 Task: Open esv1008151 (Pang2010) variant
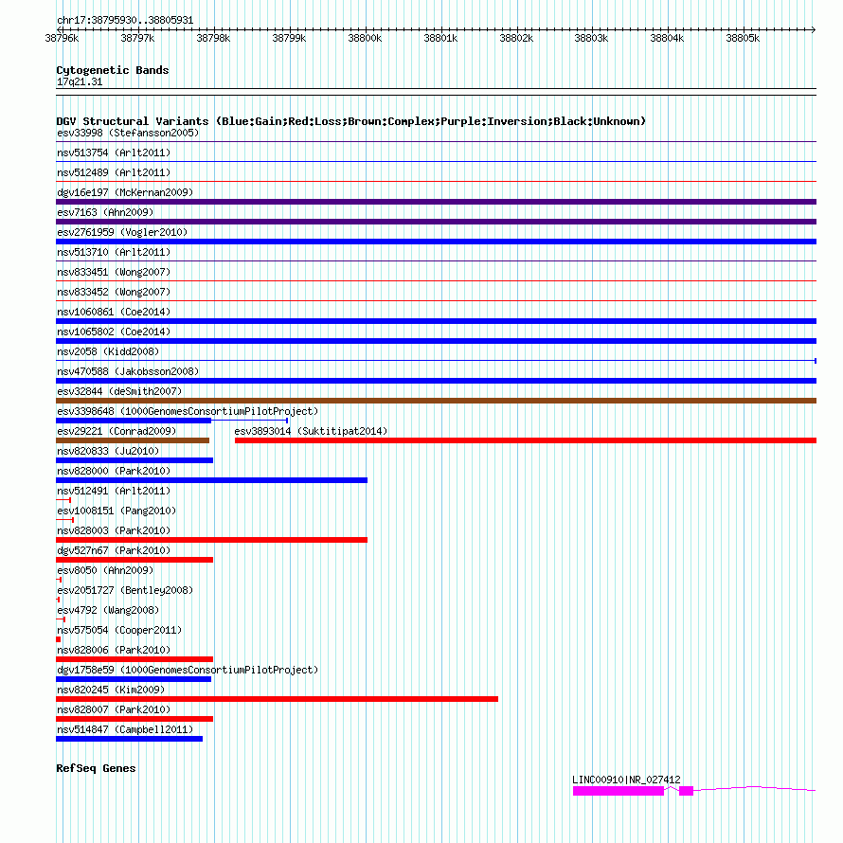click(x=117, y=511)
